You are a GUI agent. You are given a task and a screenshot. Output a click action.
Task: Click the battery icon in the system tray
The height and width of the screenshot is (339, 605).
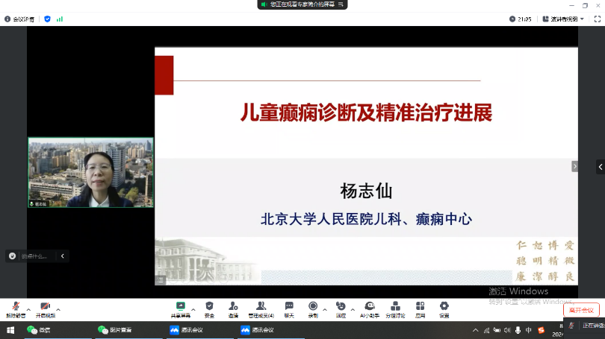pos(497,330)
